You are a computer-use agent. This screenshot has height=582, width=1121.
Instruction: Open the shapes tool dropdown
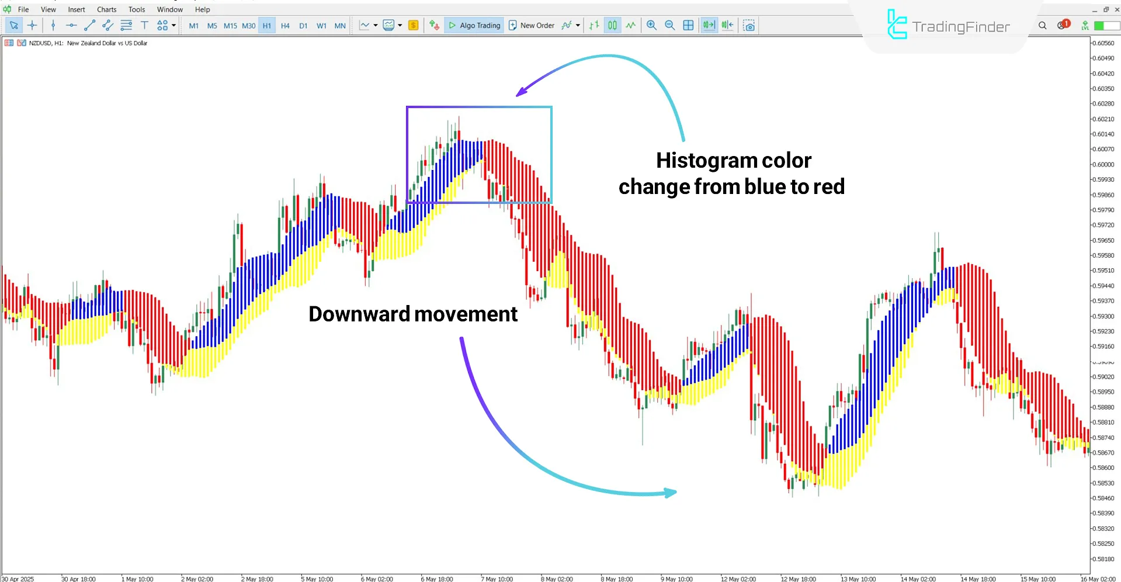[173, 25]
